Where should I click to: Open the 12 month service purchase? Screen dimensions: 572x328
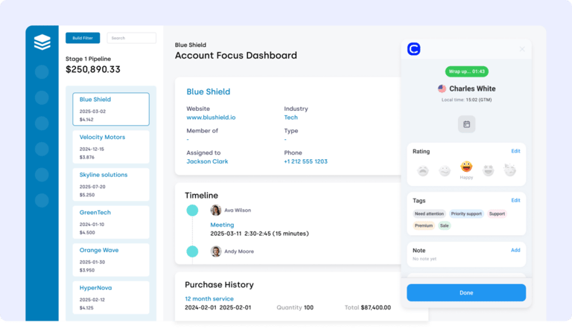tap(209, 299)
